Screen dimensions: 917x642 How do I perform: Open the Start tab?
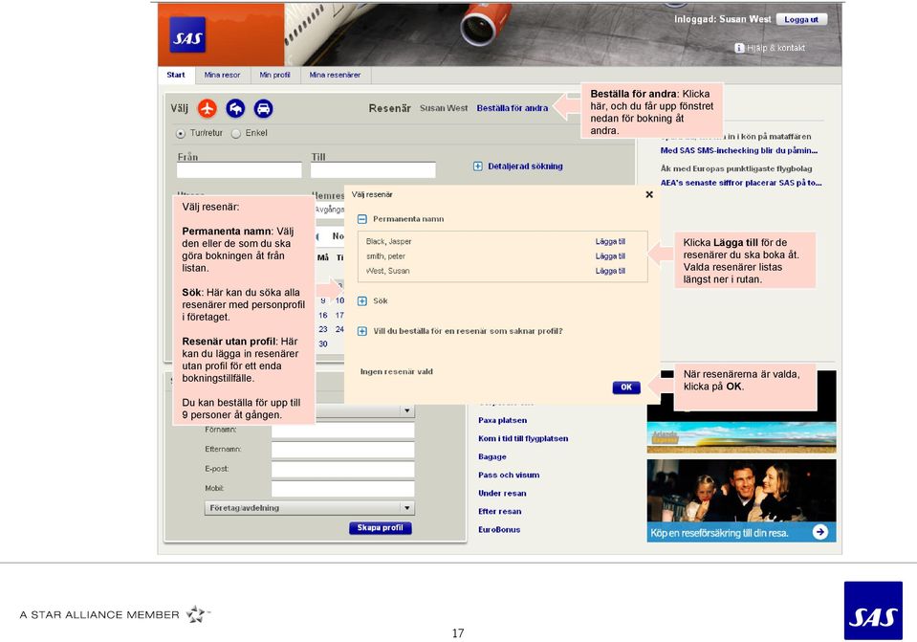click(175, 75)
